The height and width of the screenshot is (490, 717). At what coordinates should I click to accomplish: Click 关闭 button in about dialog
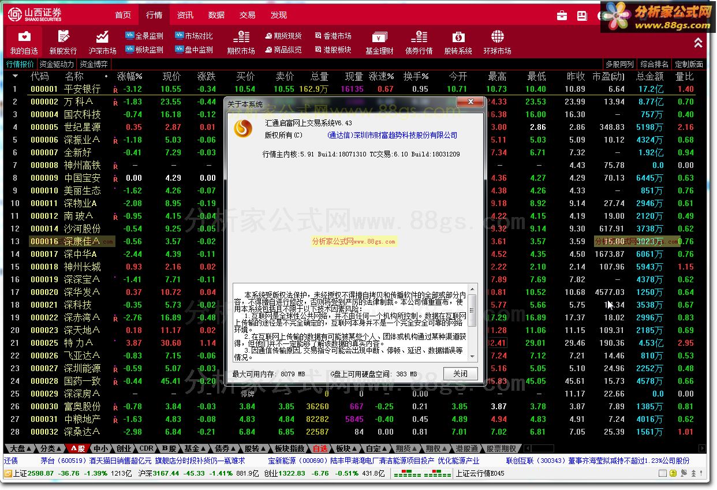460,373
